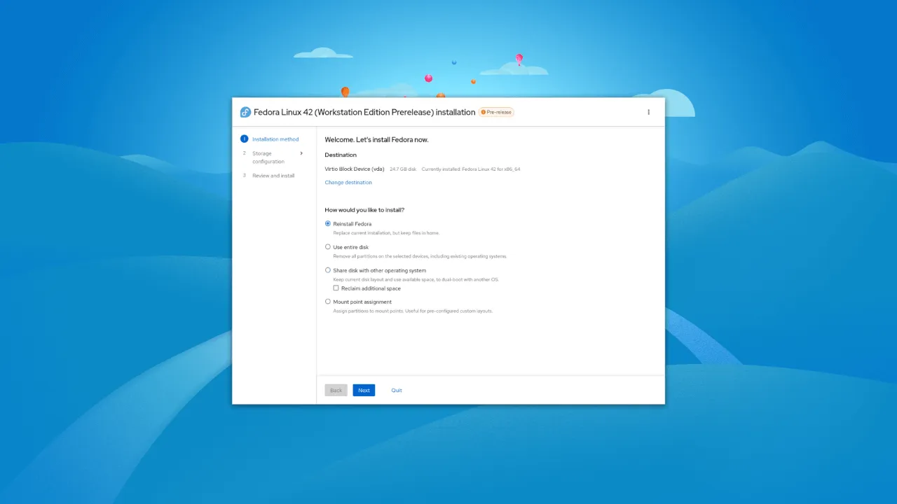Choose the Use entire disk option
Viewport: 897px width, 504px height.
click(x=328, y=247)
